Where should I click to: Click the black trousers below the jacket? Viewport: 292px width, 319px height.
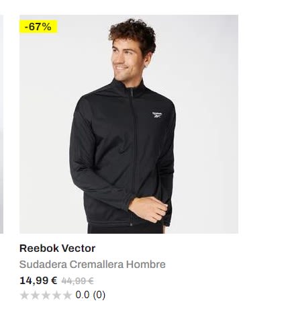click(126, 229)
